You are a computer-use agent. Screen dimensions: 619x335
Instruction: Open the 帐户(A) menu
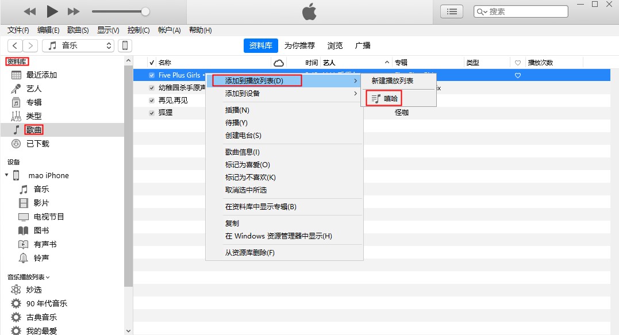tap(170, 30)
